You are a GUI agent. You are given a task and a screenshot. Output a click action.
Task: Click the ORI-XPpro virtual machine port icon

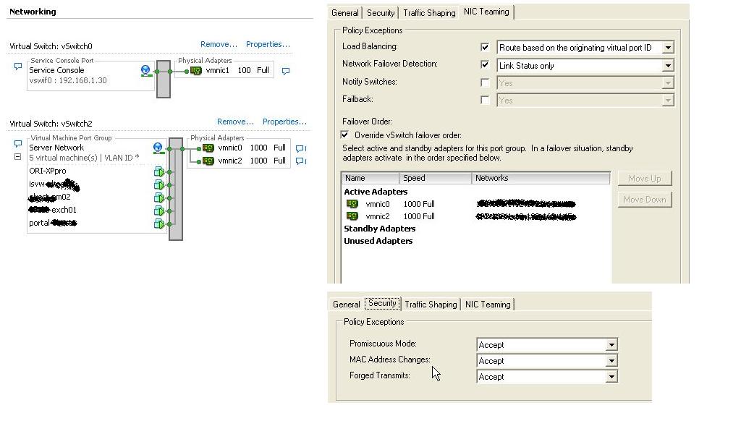pos(158,171)
